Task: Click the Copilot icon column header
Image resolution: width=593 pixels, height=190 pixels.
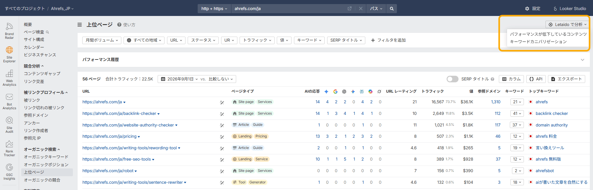Action: pos(370,91)
